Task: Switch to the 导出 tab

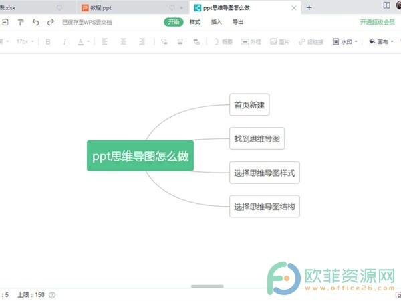Action: pos(237,22)
